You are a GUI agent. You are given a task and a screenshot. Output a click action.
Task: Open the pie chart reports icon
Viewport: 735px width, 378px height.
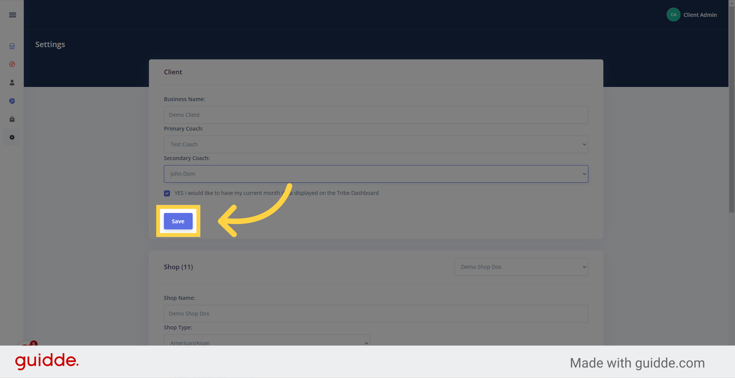click(x=12, y=101)
